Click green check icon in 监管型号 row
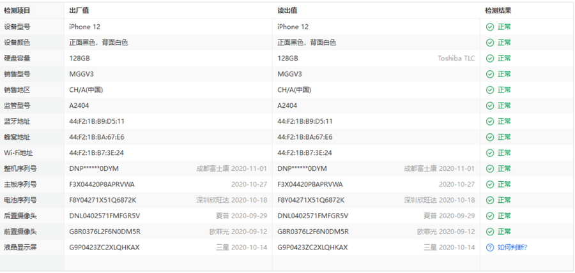Image resolution: width=575 pixels, height=273 pixels. click(x=490, y=105)
